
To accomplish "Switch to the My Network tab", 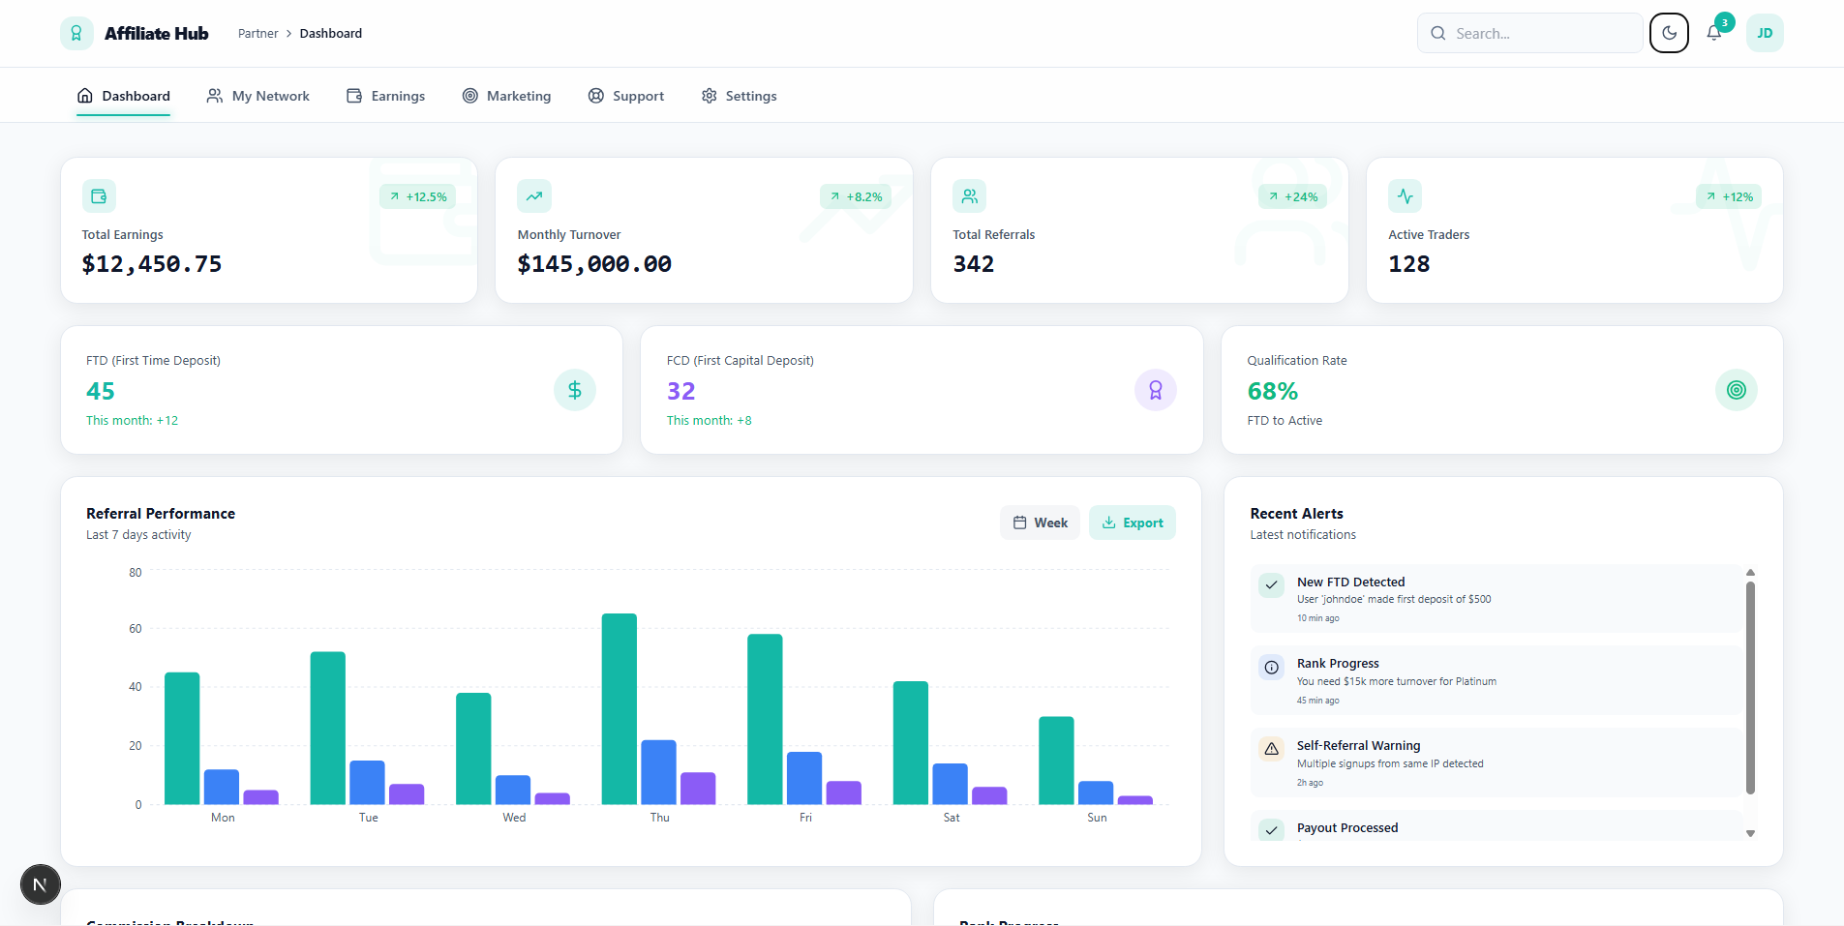I will tap(258, 96).
